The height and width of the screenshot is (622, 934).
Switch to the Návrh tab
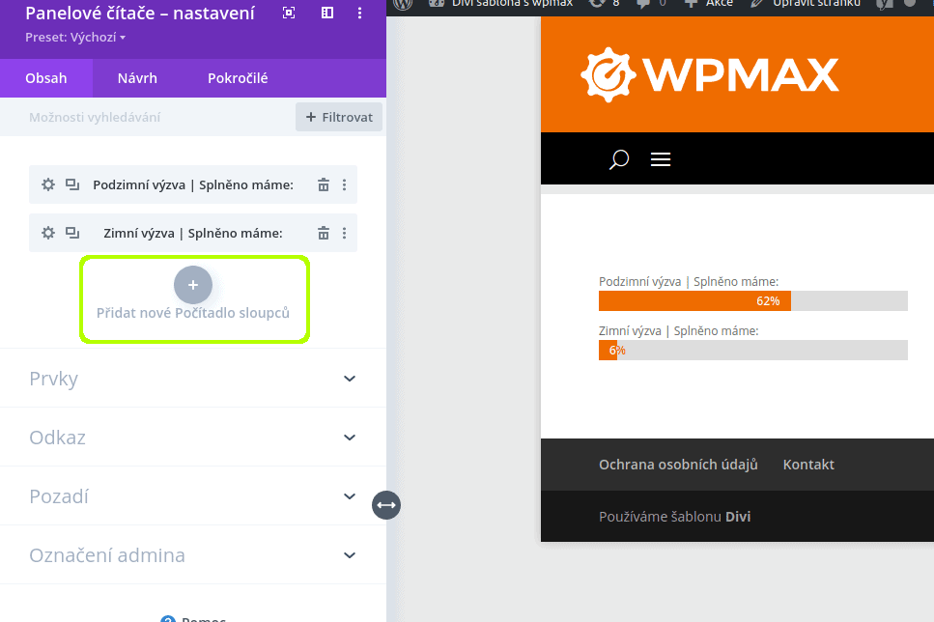pyautogui.click(x=137, y=78)
